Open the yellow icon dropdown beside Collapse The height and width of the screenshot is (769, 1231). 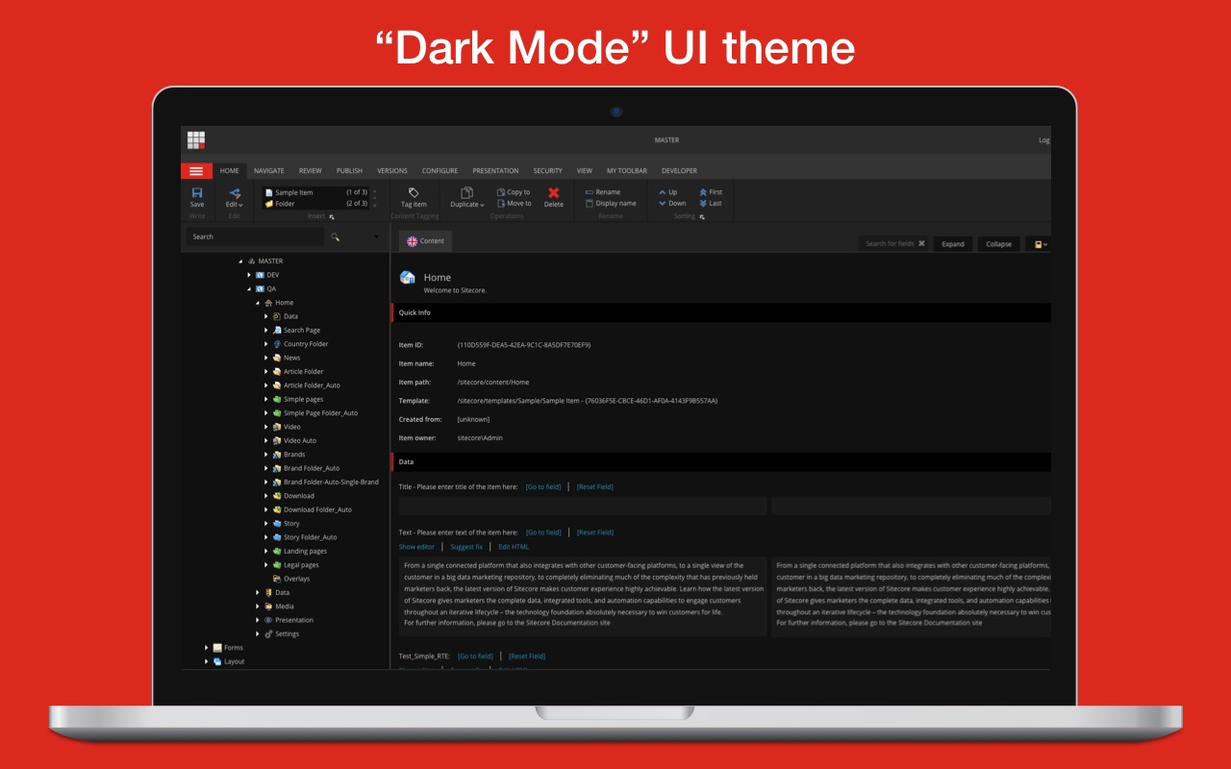(x=1041, y=244)
